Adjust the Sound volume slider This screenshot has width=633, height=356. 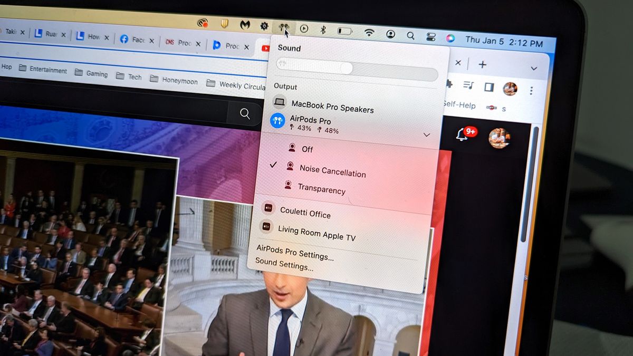(x=357, y=70)
